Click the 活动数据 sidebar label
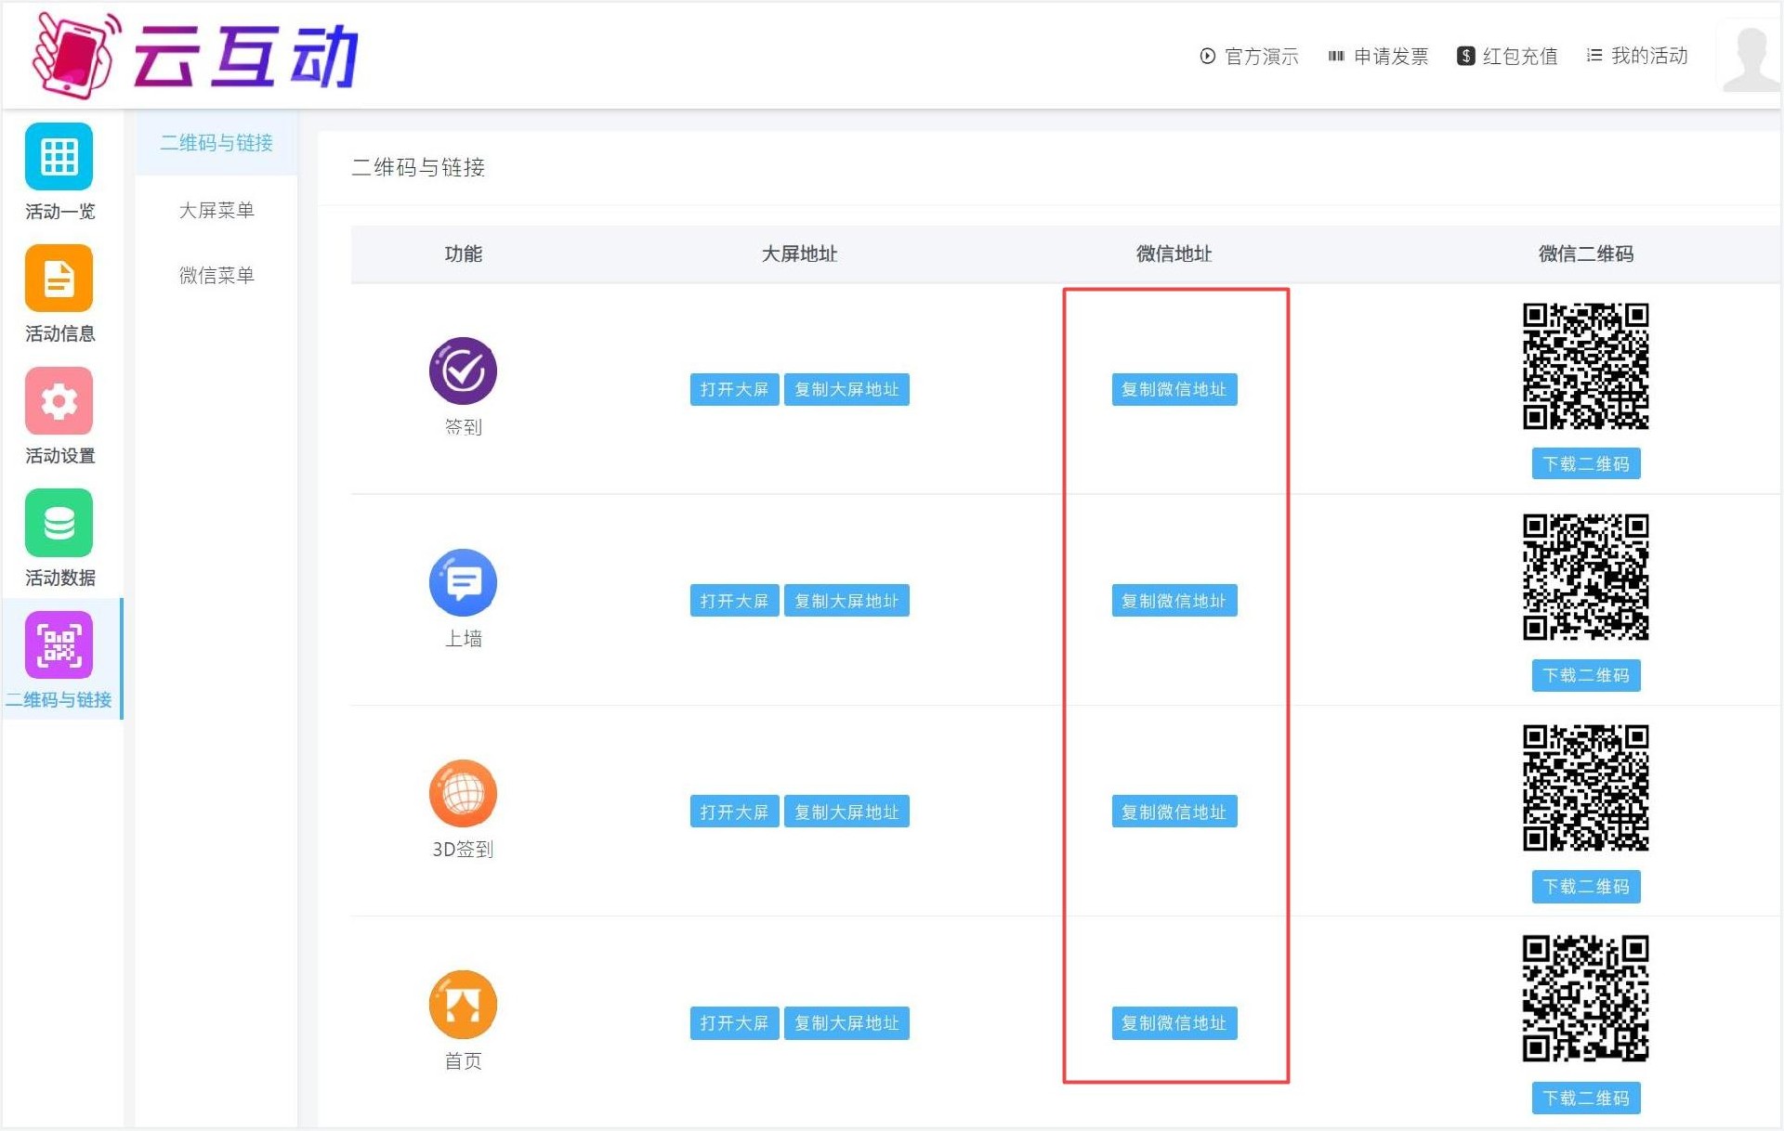Screen dimensions: 1784x1131 tap(59, 578)
